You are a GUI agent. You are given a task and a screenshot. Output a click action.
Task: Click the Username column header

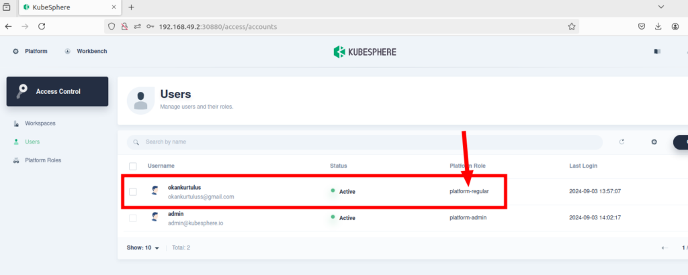pos(161,166)
